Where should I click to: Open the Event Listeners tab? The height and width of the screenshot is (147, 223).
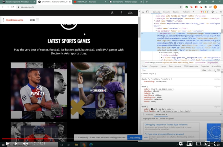coord(175,66)
